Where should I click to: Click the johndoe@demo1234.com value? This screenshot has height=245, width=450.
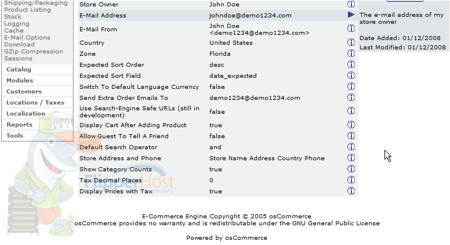pos(251,16)
